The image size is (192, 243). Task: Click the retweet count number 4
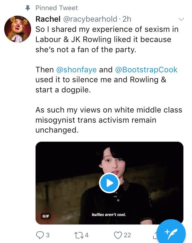[87, 235]
